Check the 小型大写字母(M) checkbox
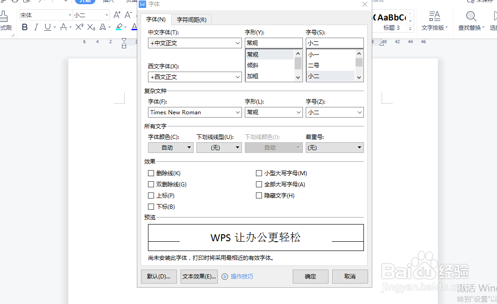The image size is (497, 304). click(x=259, y=173)
